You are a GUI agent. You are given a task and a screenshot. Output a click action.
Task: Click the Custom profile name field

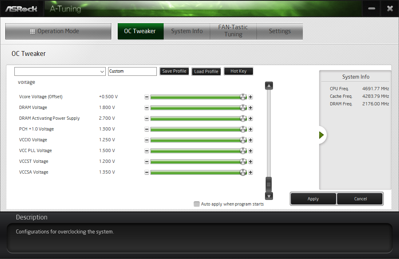(132, 71)
